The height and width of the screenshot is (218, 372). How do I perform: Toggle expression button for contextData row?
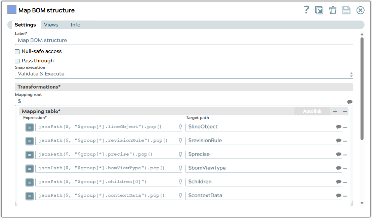pos(30,196)
